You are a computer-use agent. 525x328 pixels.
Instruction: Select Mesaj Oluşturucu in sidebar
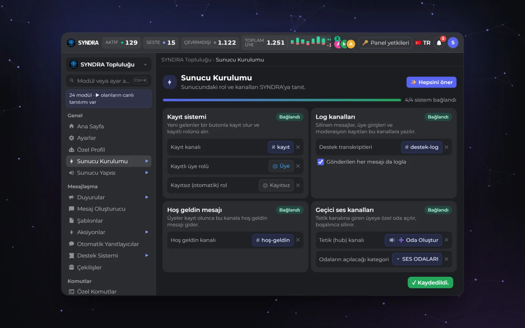click(108, 209)
